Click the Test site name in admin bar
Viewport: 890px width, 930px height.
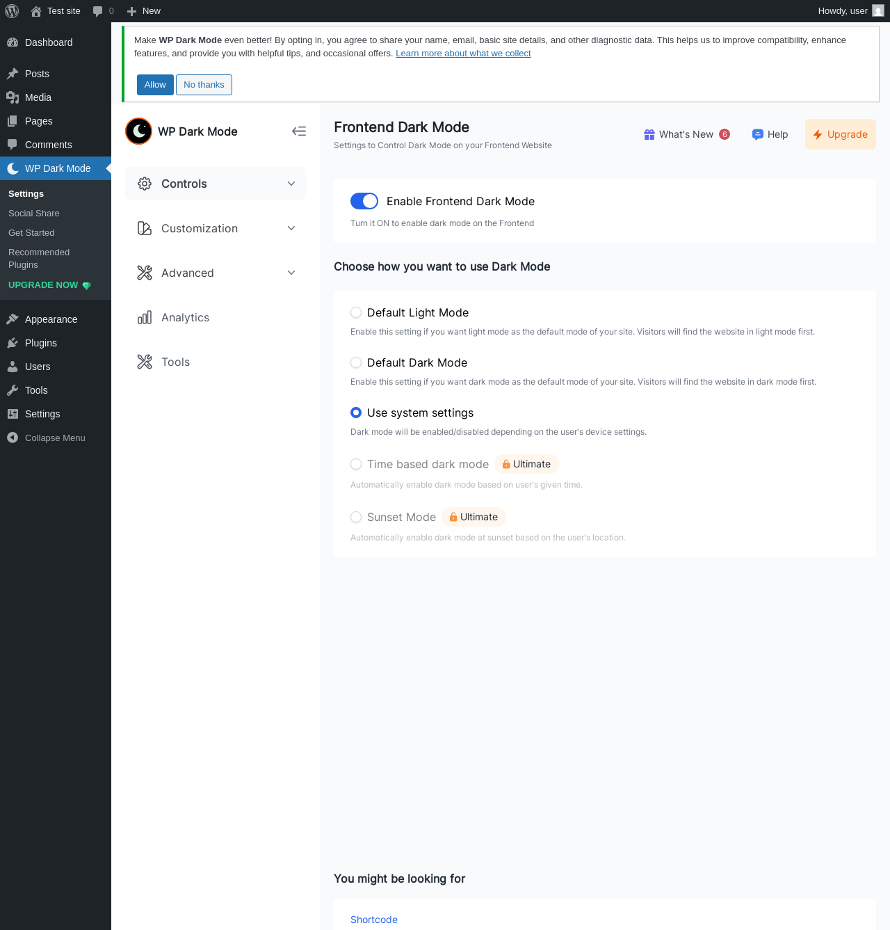click(x=64, y=11)
